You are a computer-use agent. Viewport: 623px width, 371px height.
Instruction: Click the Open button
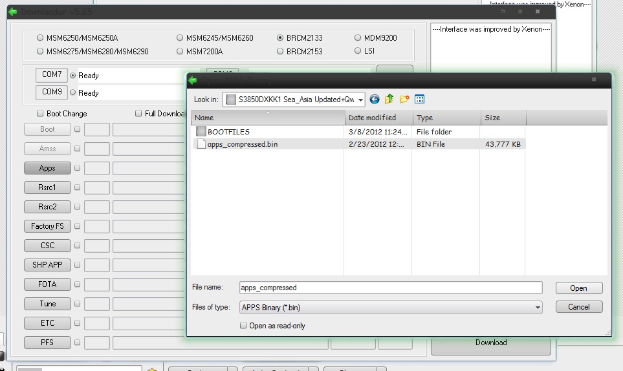point(578,288)
